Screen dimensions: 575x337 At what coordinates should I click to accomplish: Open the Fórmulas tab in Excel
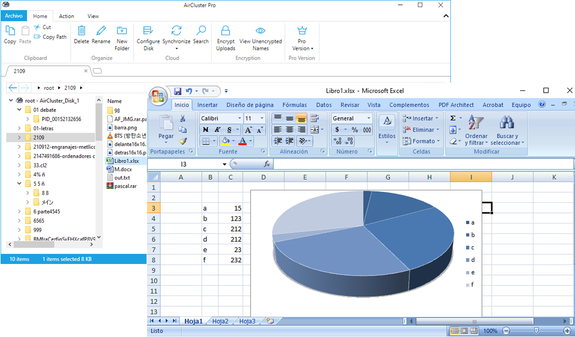click(294, 105)
